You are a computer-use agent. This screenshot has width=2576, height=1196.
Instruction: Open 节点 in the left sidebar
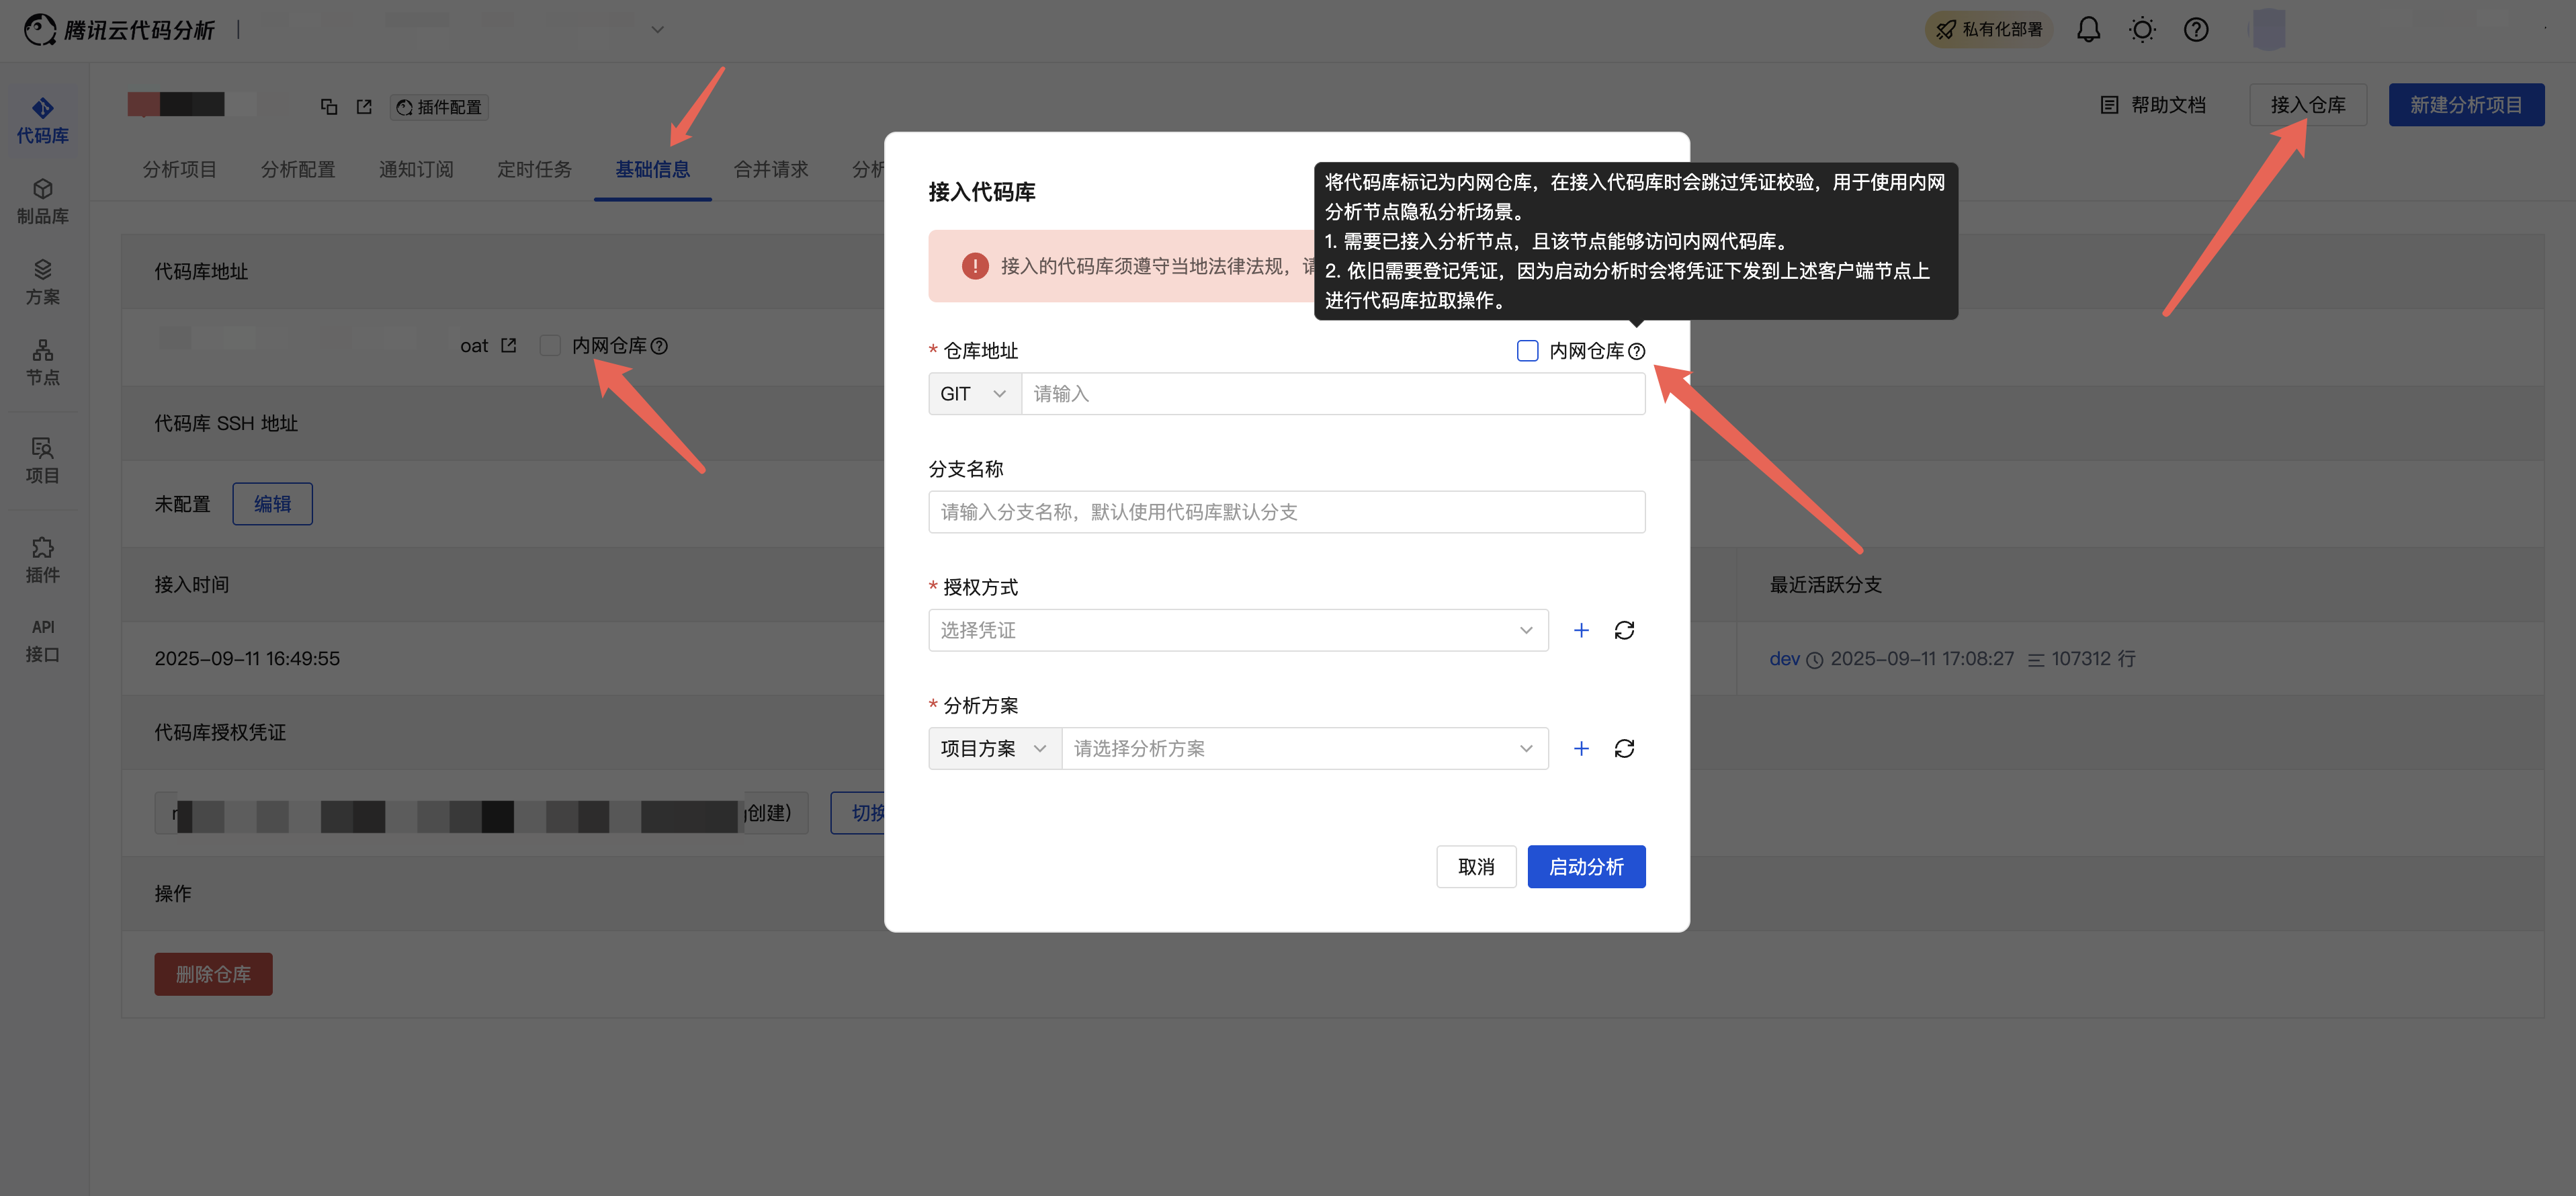42,362
